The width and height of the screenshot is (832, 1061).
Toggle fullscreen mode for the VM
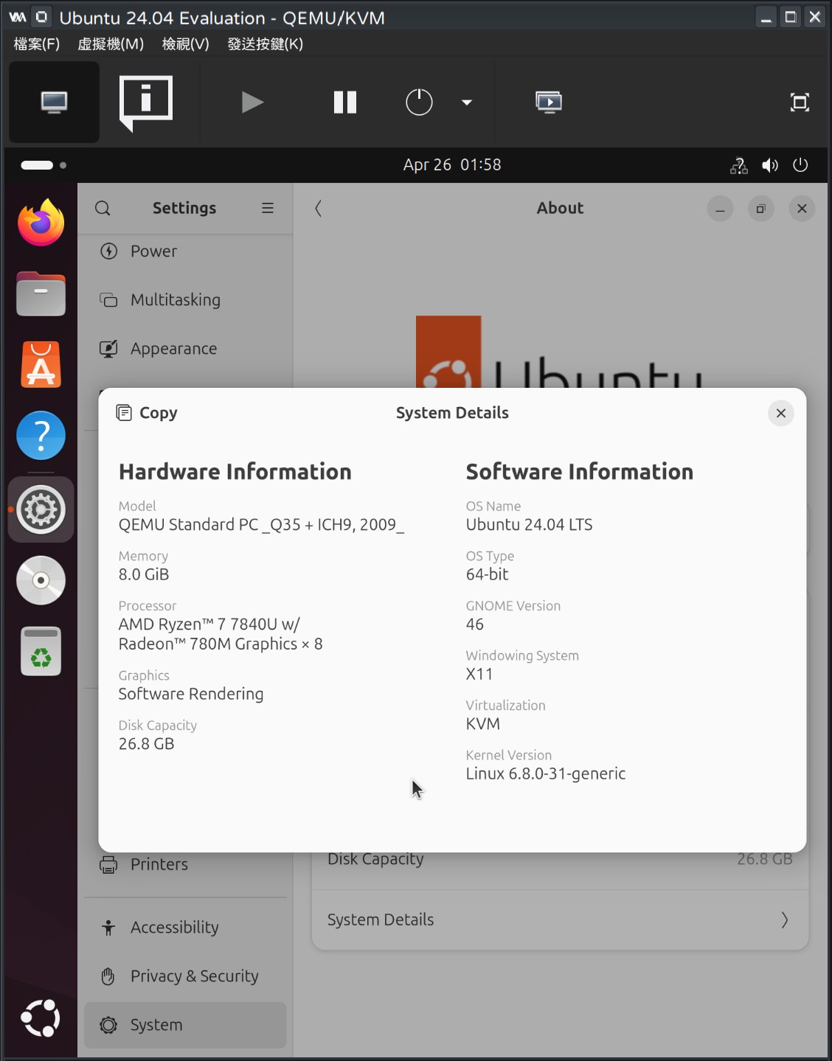800,102
